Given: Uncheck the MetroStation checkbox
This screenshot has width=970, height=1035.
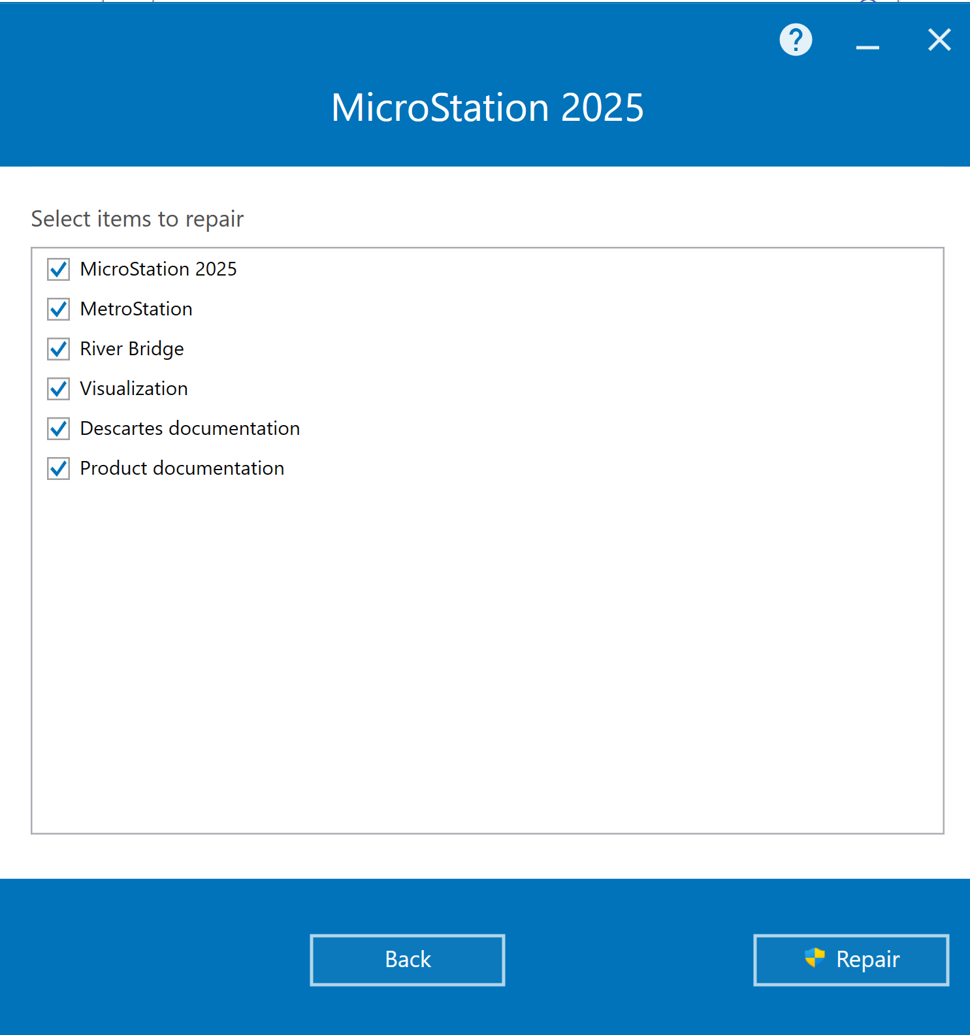Looking at the screenshot, I should point(59,309).
